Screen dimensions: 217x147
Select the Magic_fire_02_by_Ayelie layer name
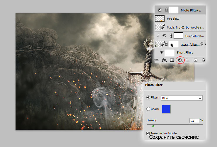coord(185,27)
